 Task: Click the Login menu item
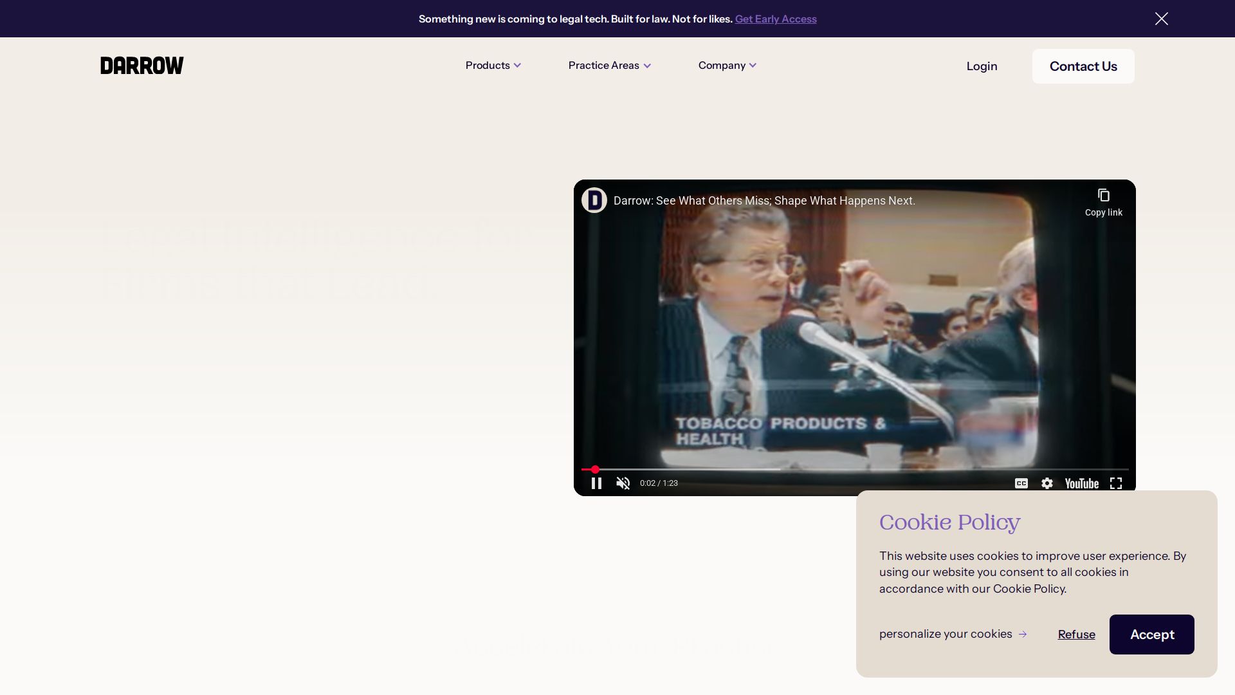click(x=982, y=66)
